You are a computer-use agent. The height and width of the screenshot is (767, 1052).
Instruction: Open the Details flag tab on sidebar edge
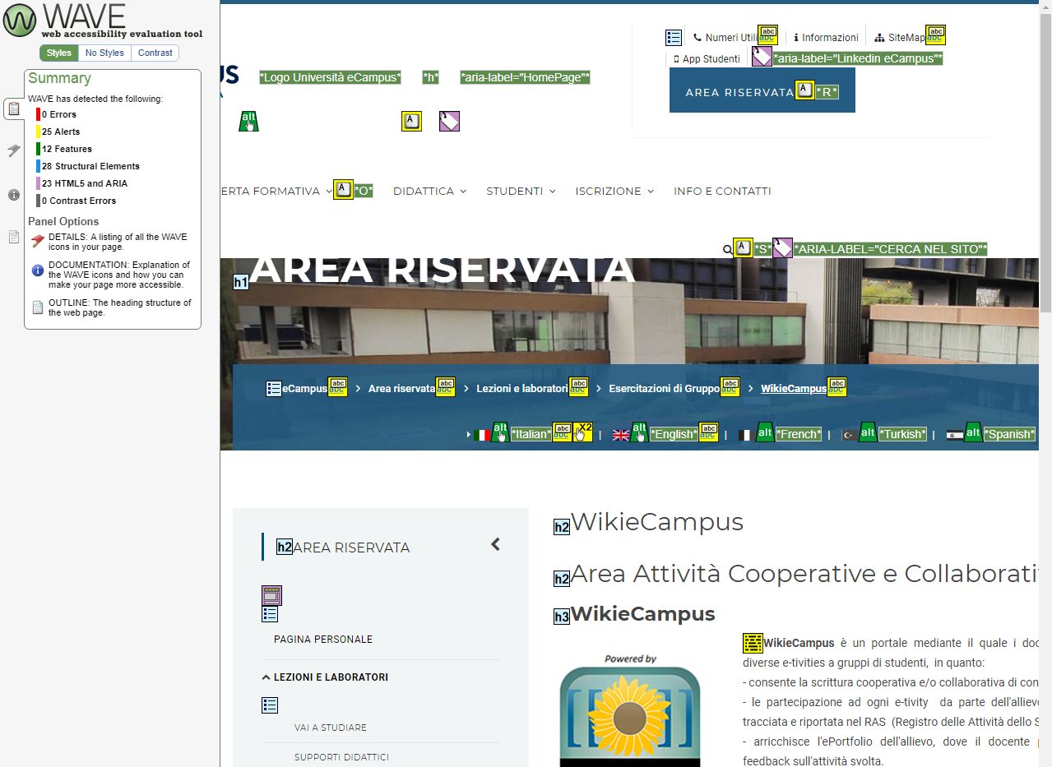[x=13, y=150]
